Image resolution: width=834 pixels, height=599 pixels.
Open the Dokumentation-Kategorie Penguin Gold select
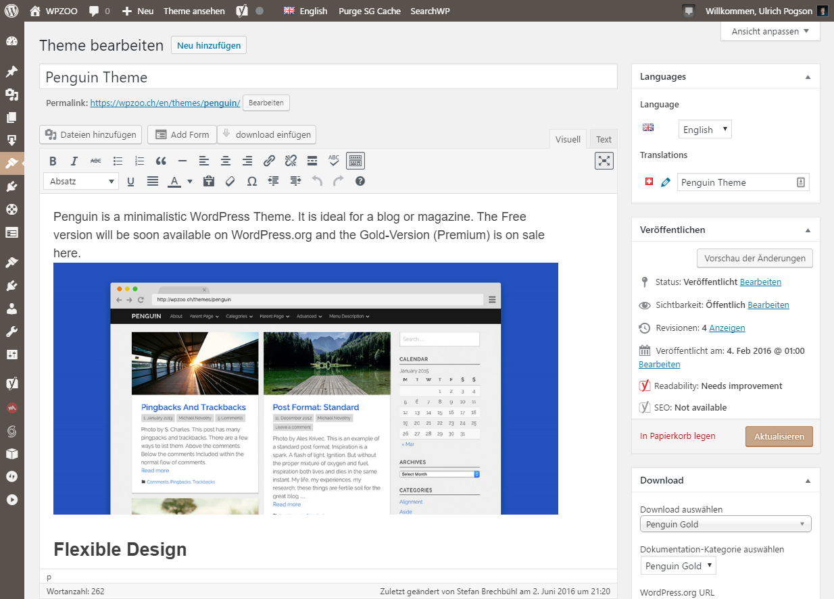(678, 566)
